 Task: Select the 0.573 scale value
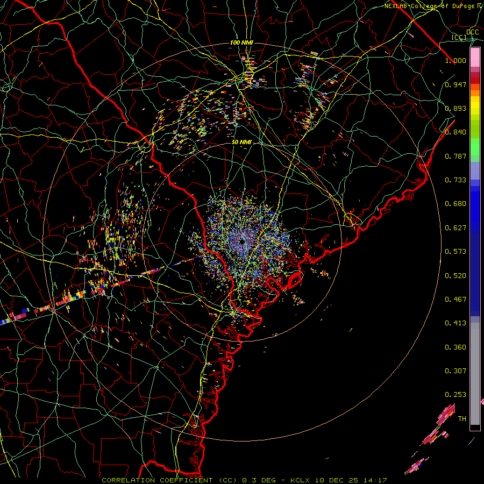click(455, 252)
